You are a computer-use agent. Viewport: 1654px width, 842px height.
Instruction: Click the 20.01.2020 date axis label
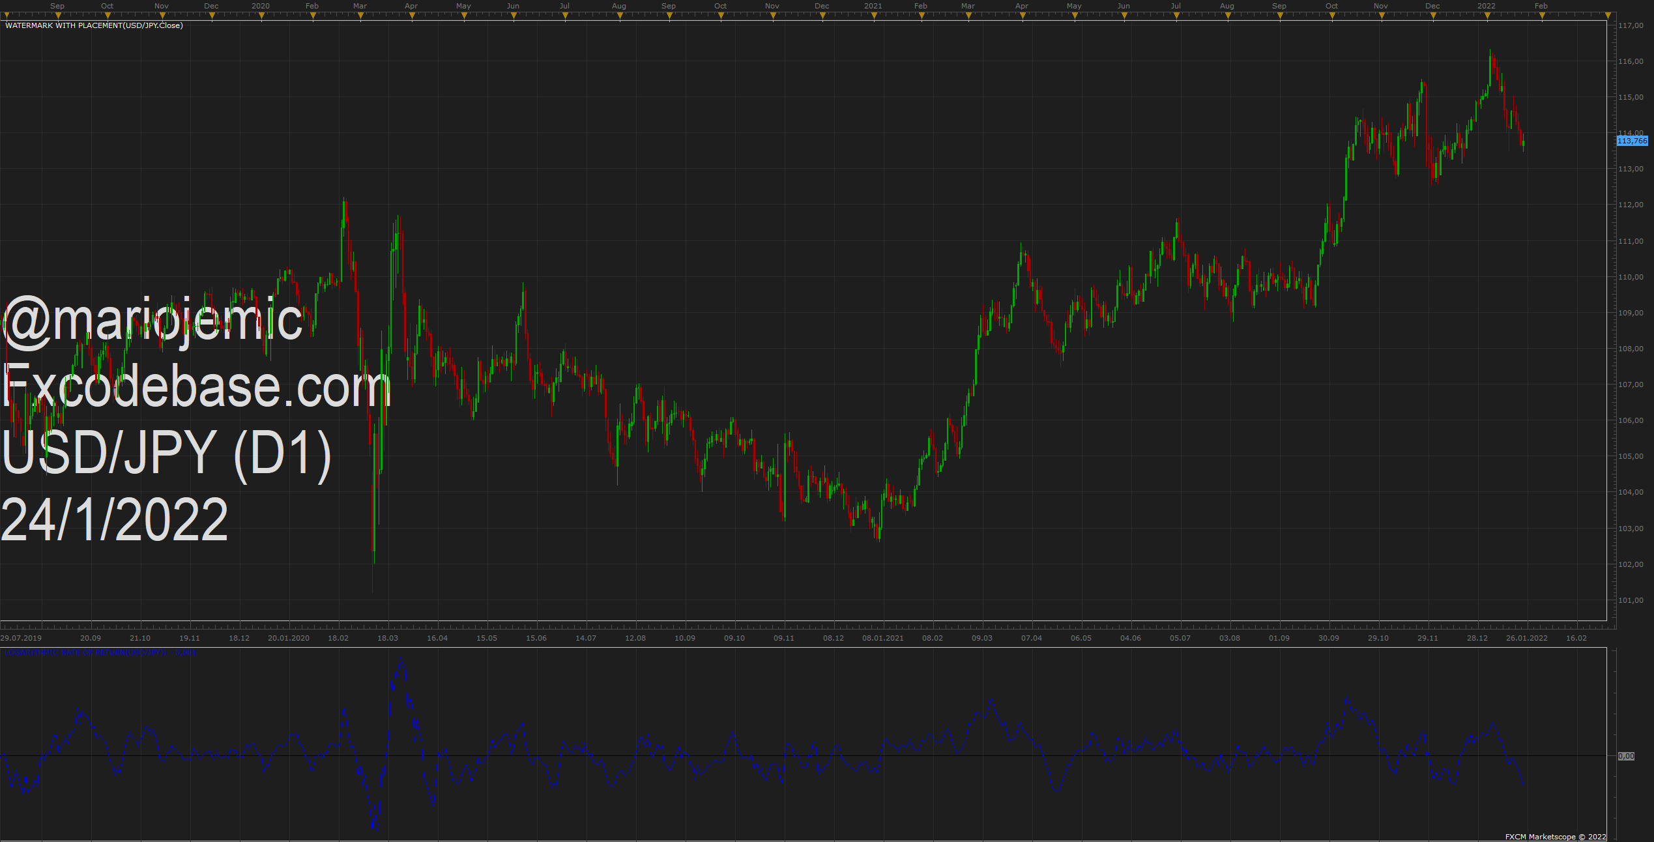pyautogui.click(x=289, y=638)
